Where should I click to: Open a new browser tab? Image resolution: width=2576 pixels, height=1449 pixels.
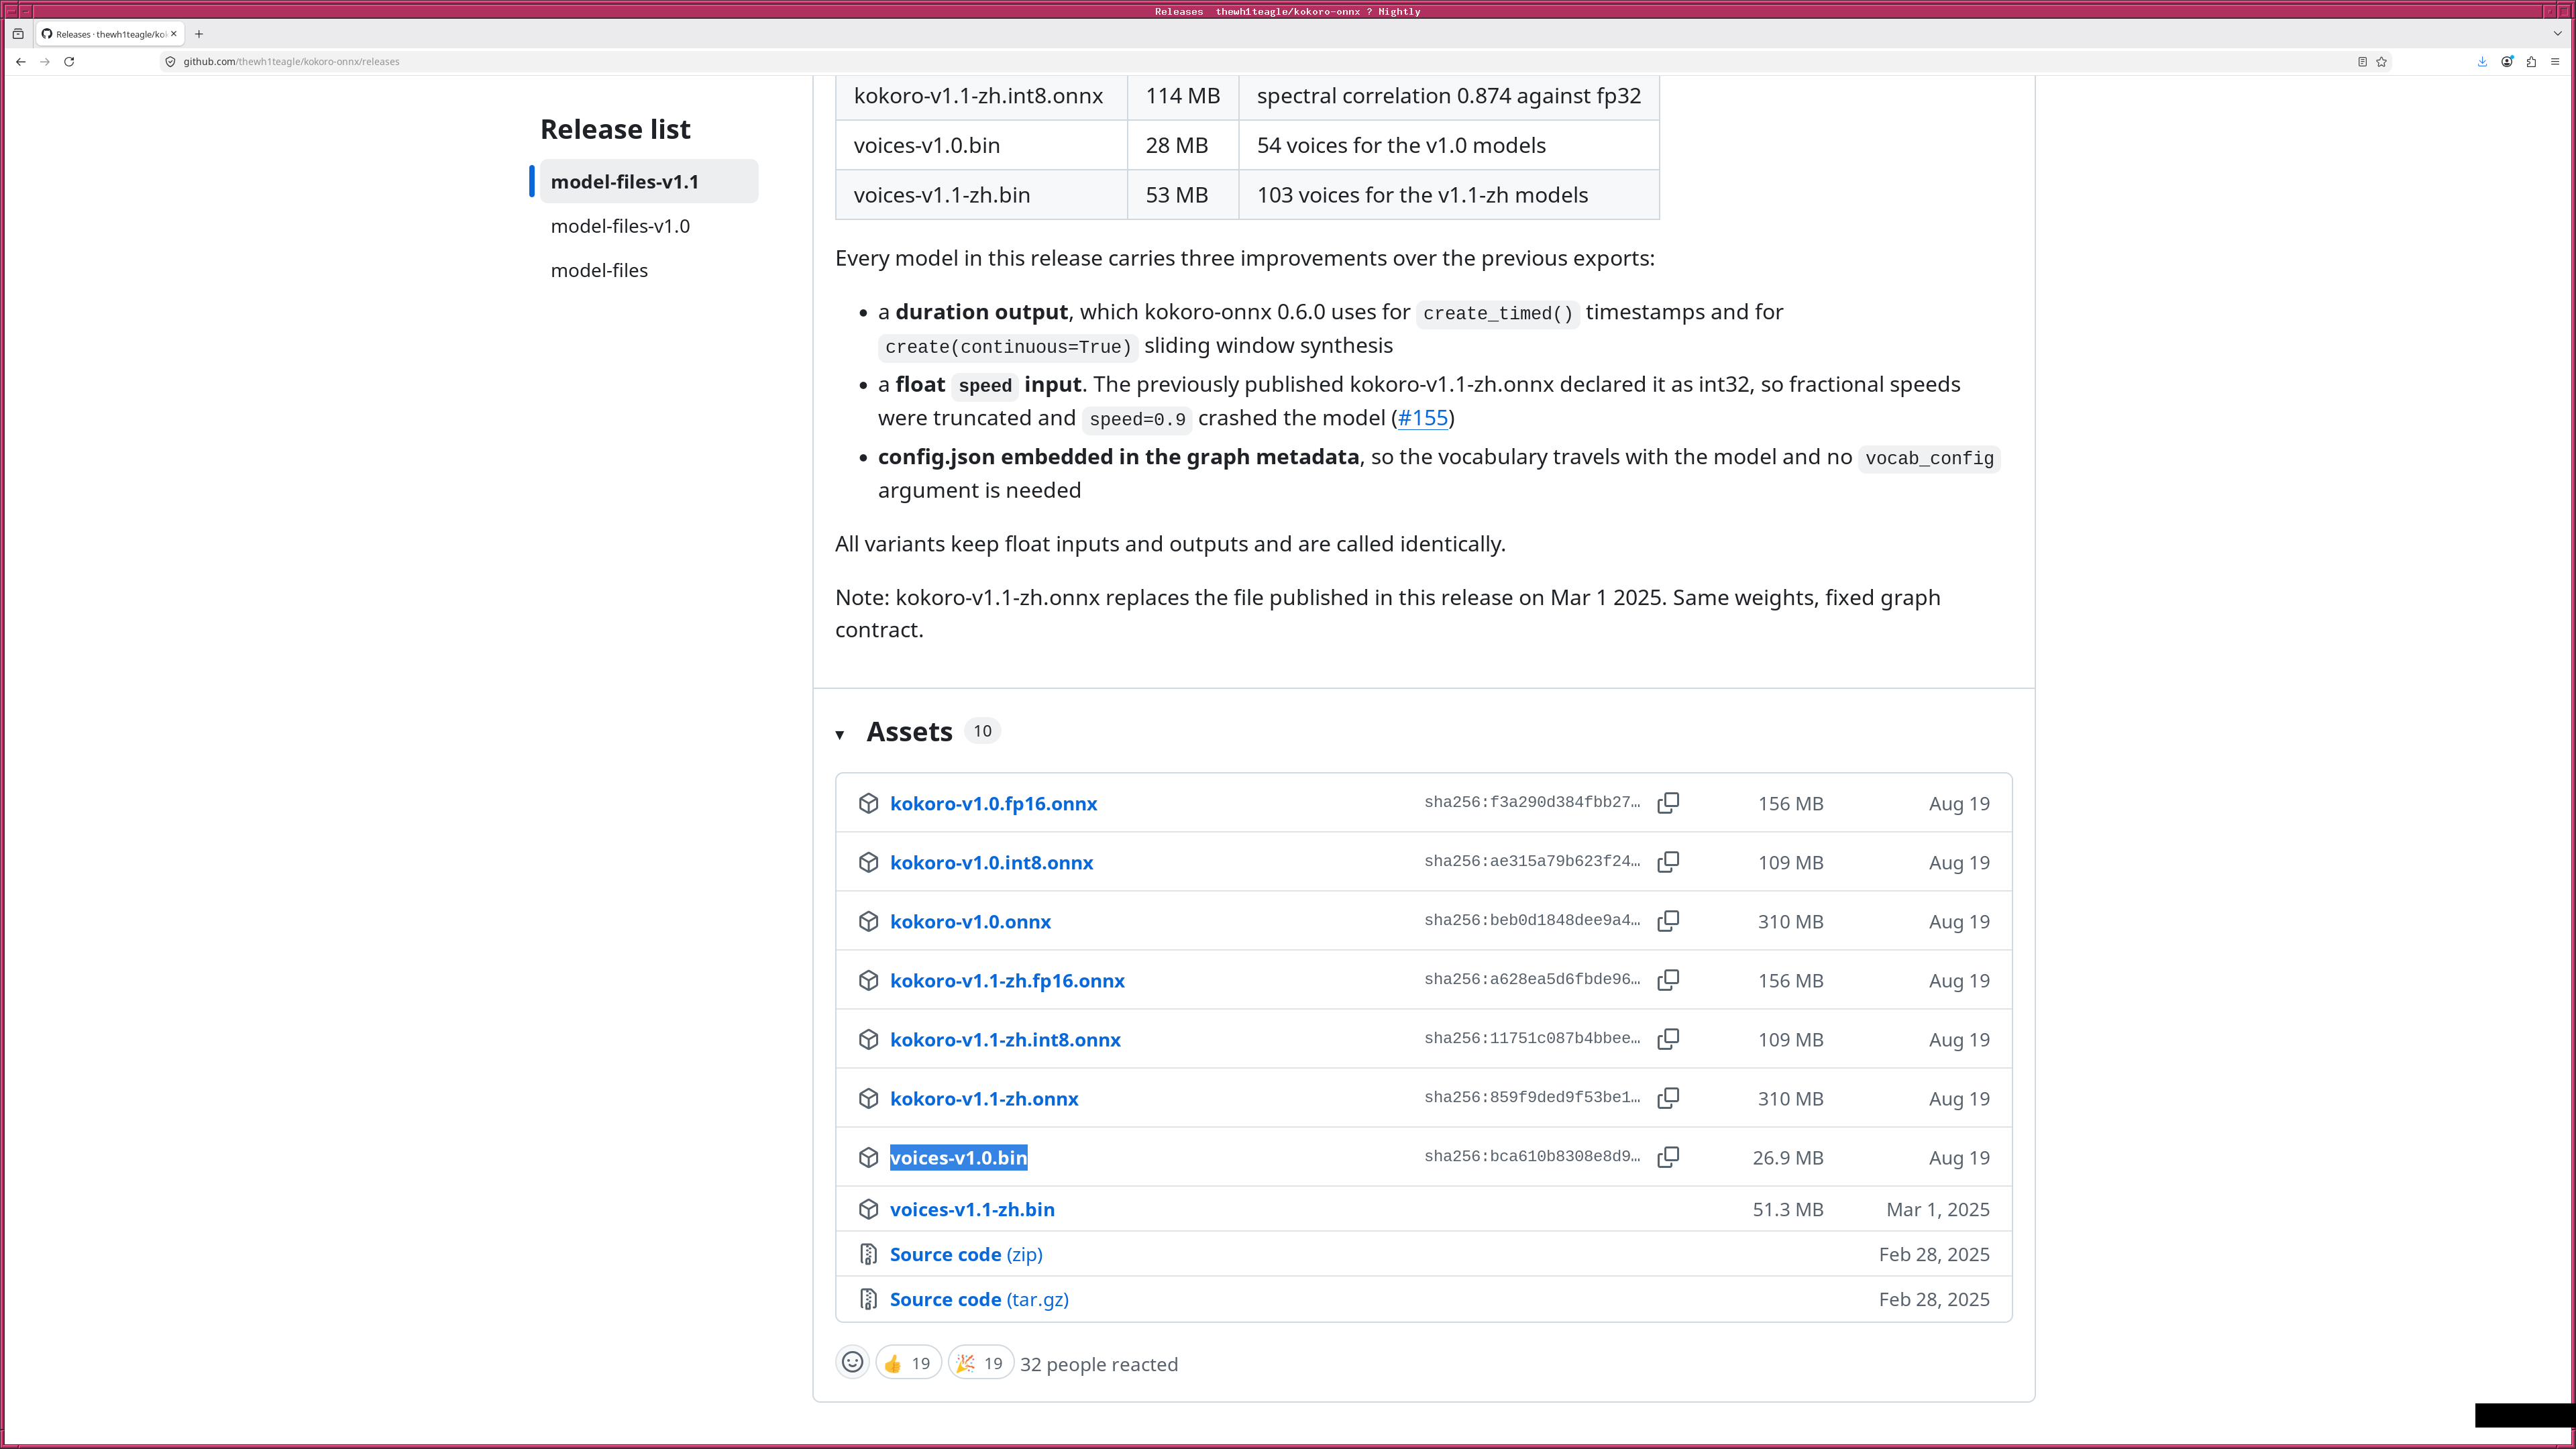(x=199, y=34)
